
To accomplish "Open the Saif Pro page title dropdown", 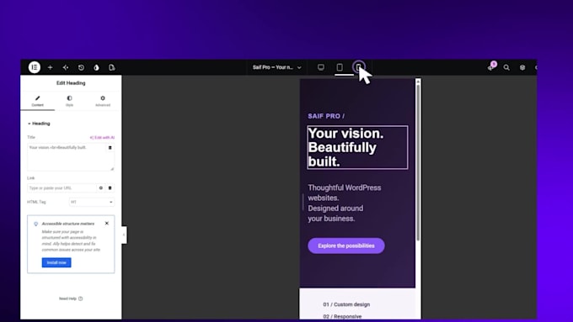I will [277, 67].
